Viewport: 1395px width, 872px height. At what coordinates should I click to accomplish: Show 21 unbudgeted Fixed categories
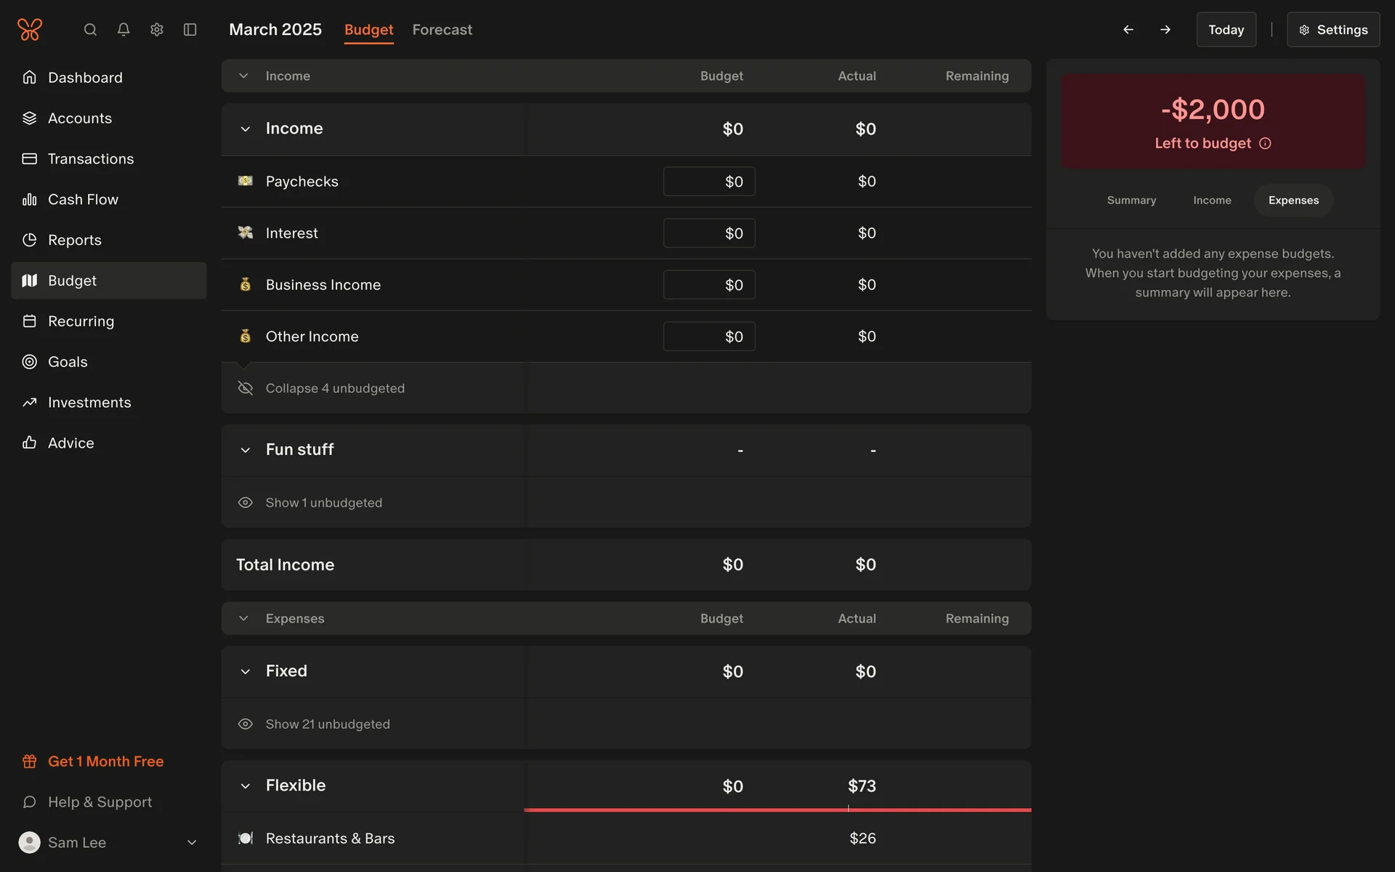[x=327, y=724]
